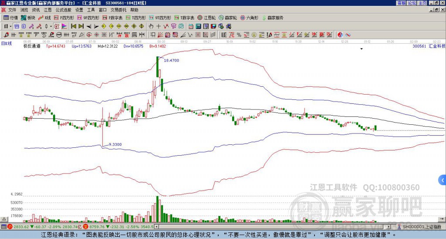The image size is (446, 239).
Task: Click the 2833.62 index value in status bar
Action: pyautogui.click(x=21, y=227)
